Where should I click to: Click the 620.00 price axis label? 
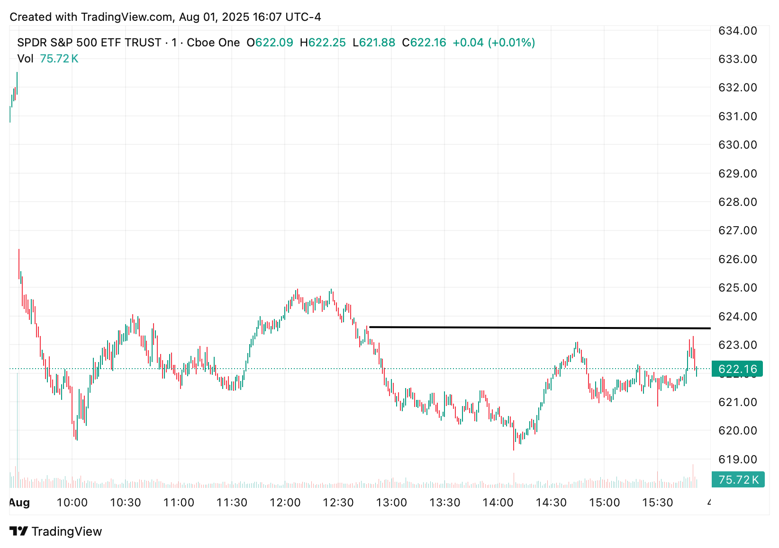tap(738, 431)
